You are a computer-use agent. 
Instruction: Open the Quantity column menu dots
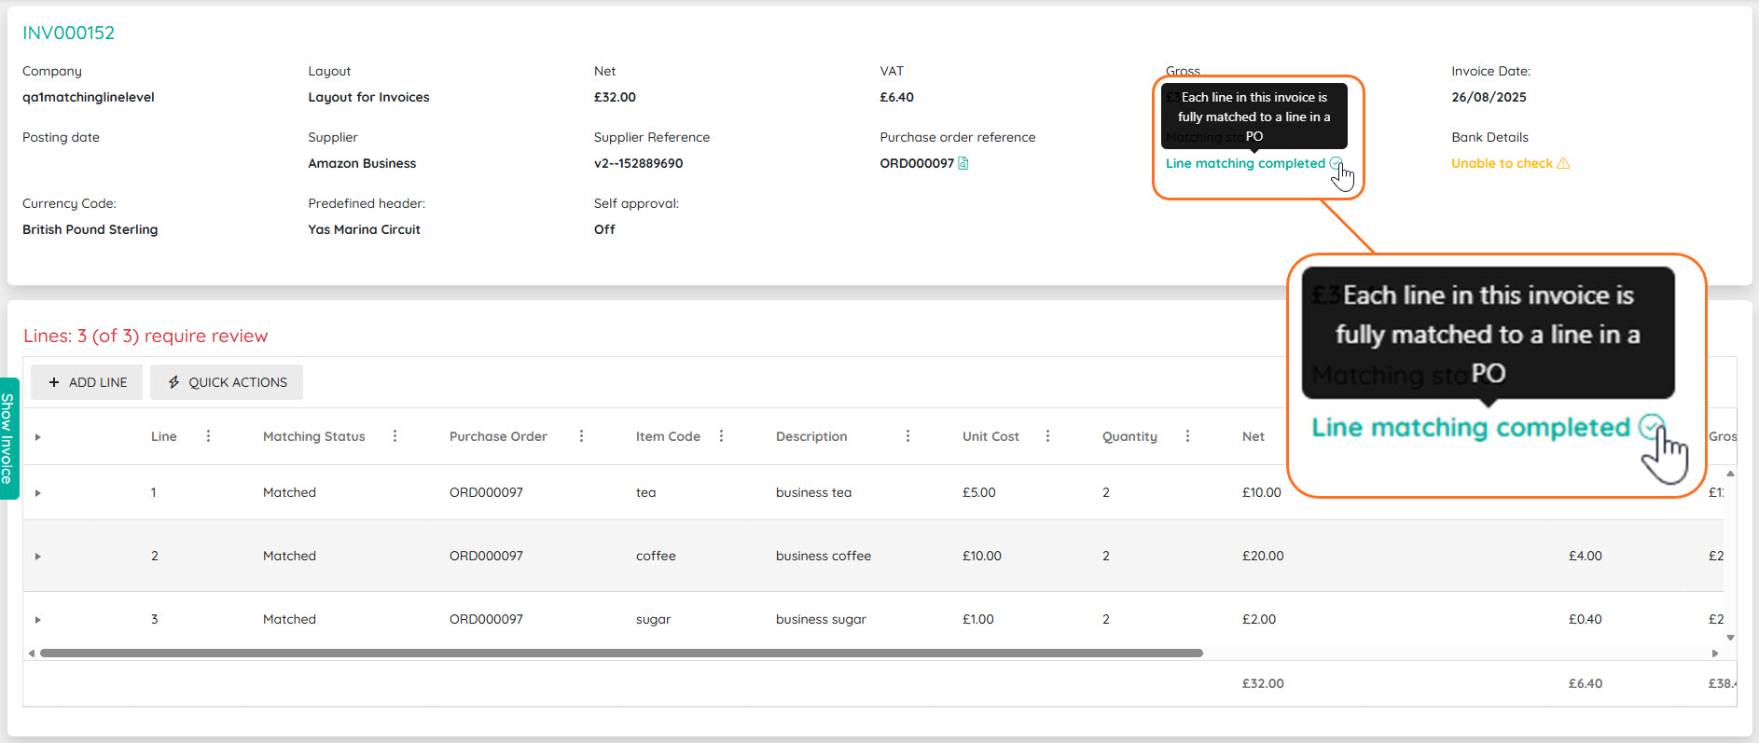(x=1187, y=436)
